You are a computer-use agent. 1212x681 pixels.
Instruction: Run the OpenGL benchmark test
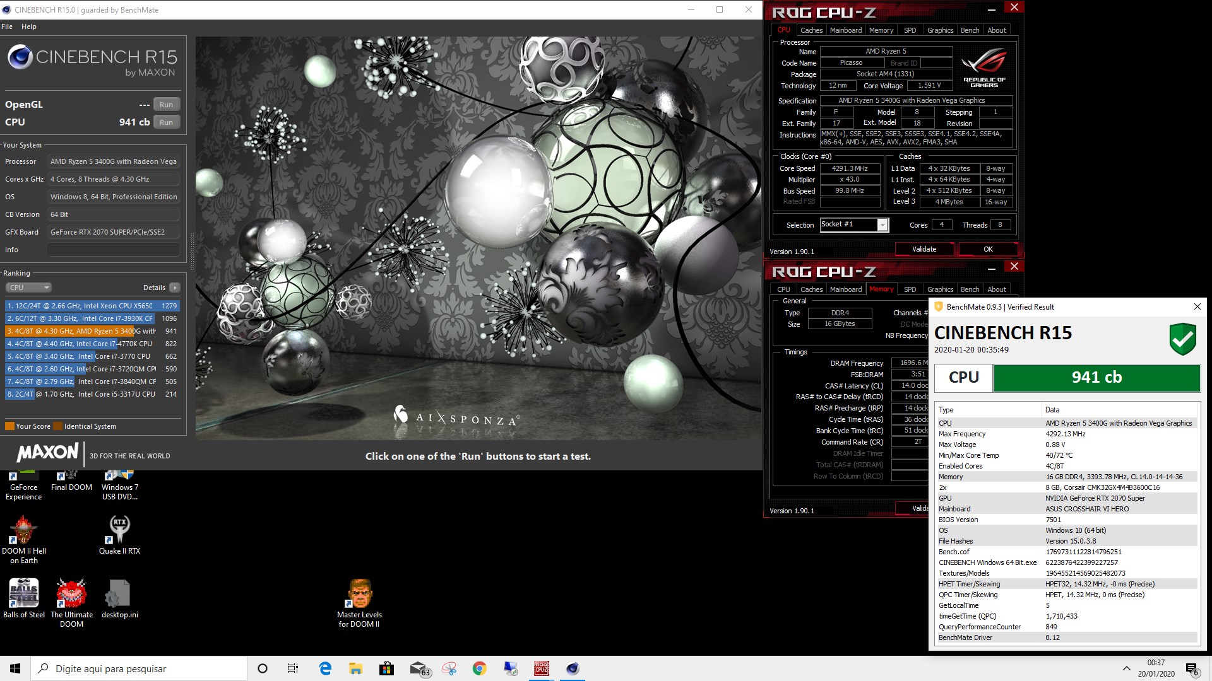(166, 105)
